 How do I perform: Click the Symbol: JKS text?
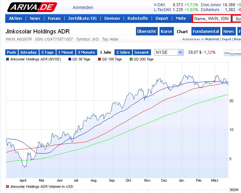click(x=87, y=39)
